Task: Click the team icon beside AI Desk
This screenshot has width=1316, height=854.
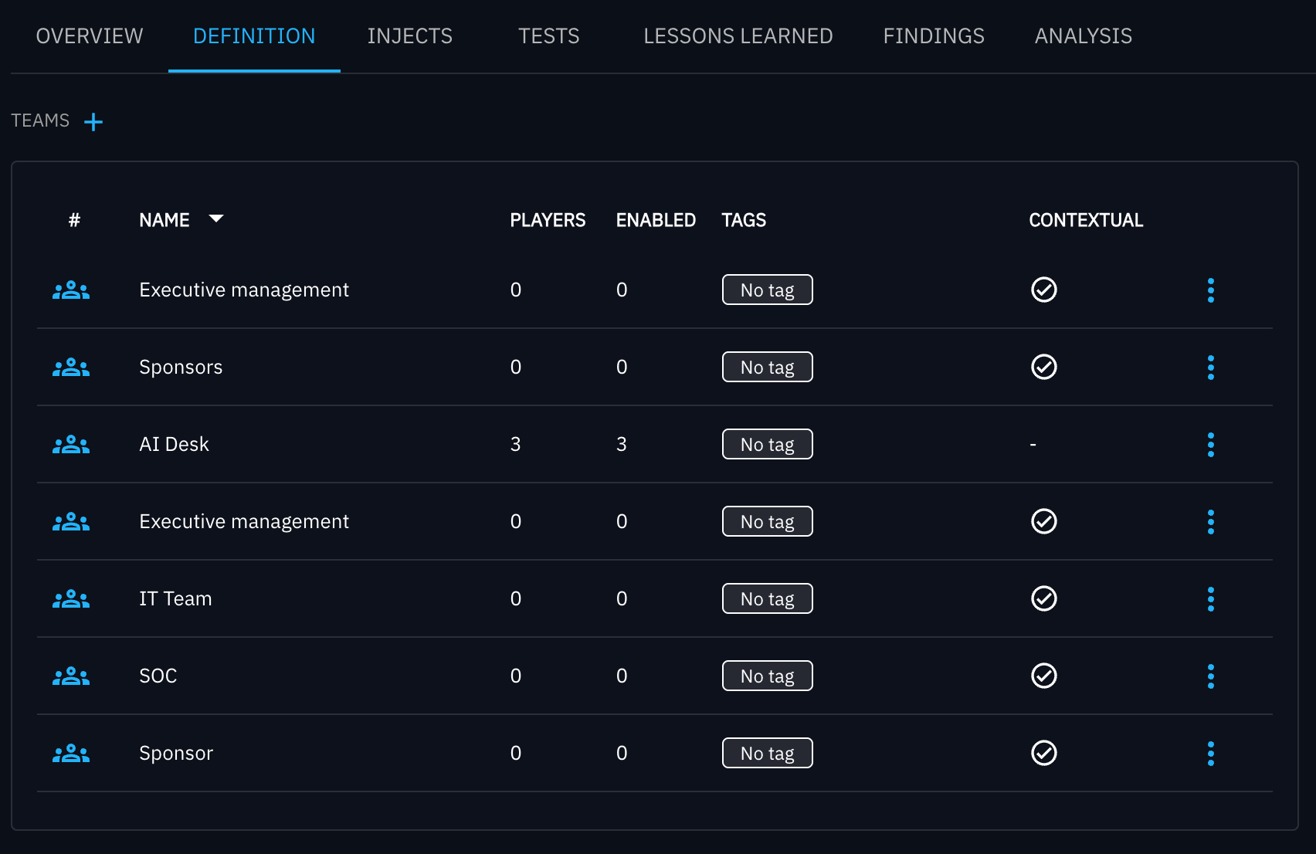Action: click(x=71, y=445)
